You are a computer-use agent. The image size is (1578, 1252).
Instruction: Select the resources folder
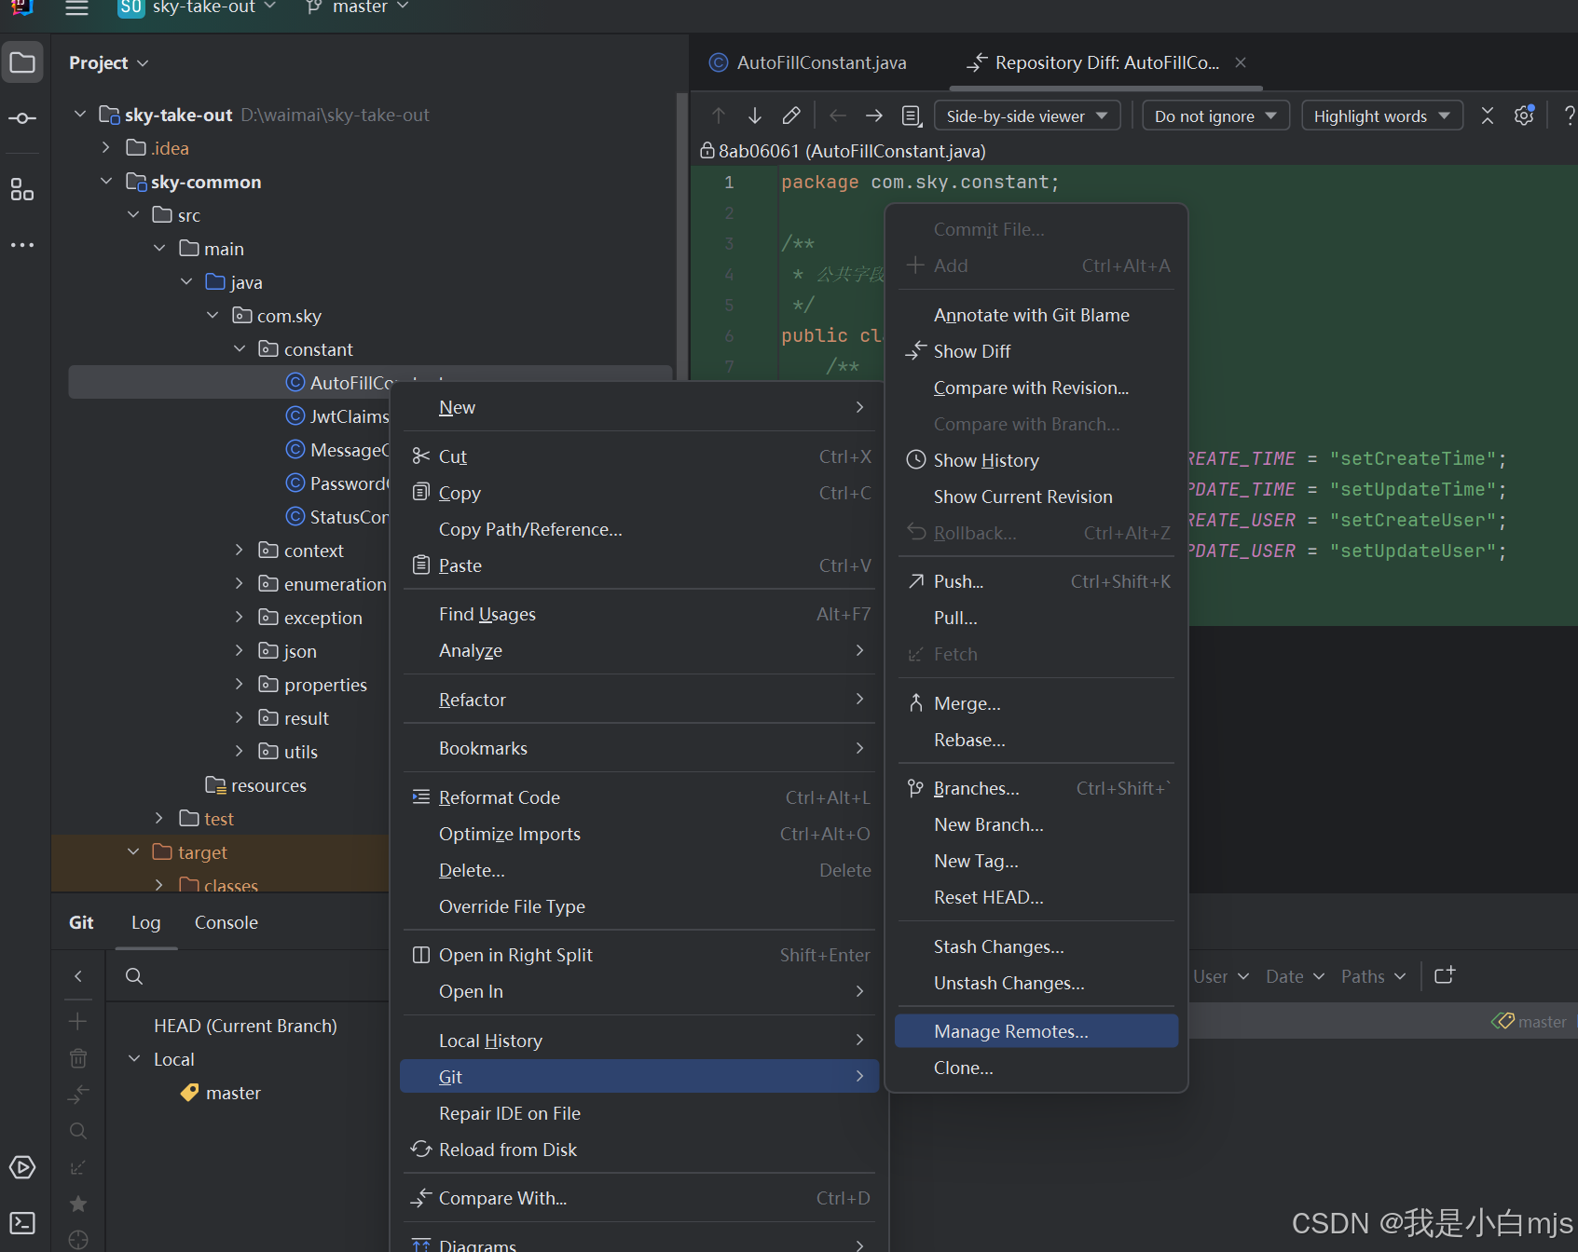(x=255, y=785)
